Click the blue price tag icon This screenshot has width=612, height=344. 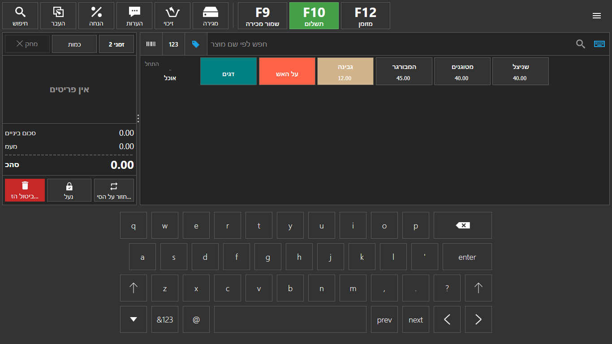coord(196,44)
